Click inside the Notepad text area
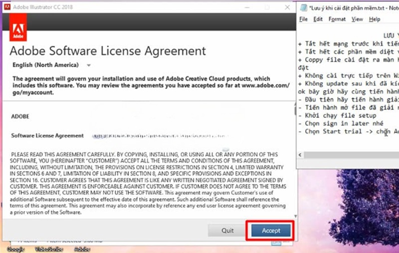This screenshot has width=399, height=253. click(x=349, y=100)
